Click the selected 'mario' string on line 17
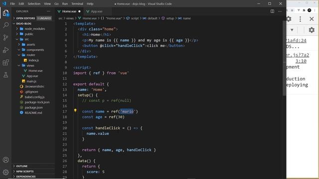 click(x=127, y=111)
